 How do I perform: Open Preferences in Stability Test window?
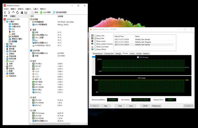coord(156,106)
